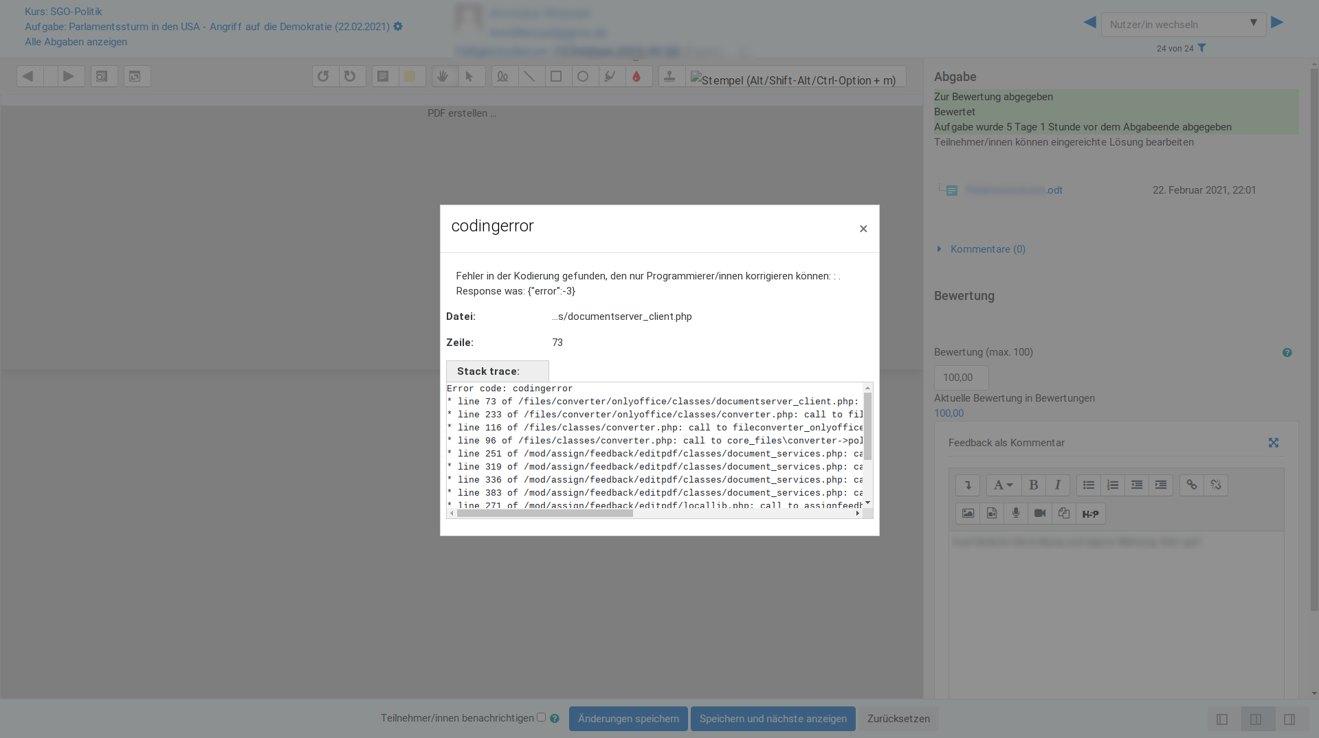1319x738 pixels.
Task: Expand the Kommentare (0) section
Action: click(x=987, y=249)
